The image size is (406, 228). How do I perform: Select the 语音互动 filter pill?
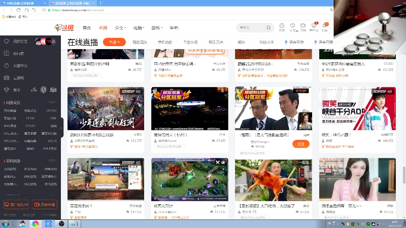click(294, 42)
